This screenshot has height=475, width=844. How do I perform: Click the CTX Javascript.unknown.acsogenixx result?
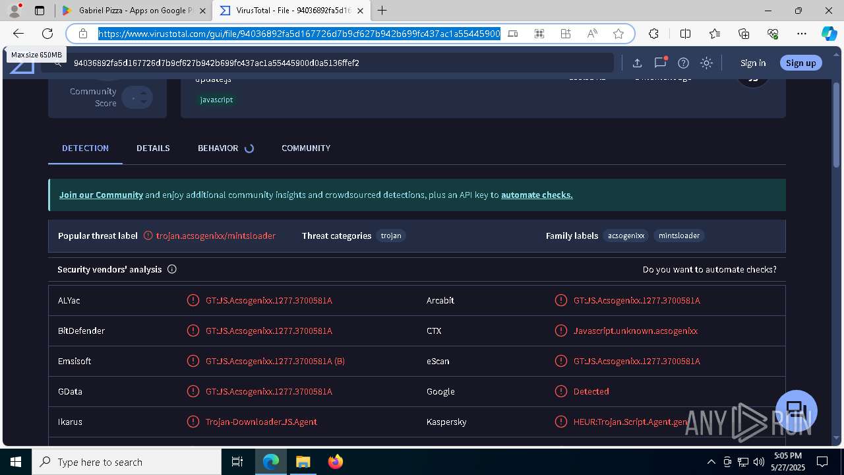[x=636, y=331]
